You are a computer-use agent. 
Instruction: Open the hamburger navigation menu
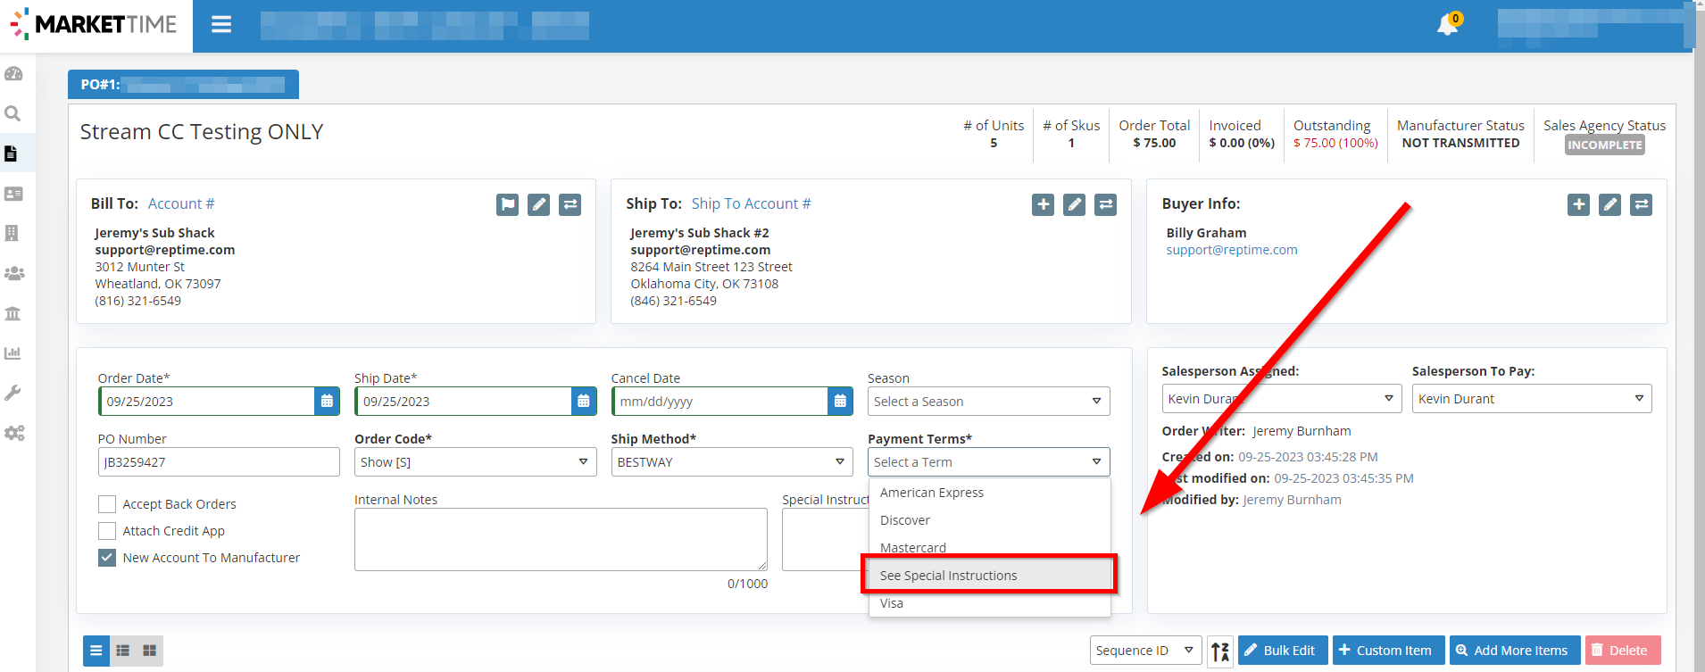pos(221,25)
